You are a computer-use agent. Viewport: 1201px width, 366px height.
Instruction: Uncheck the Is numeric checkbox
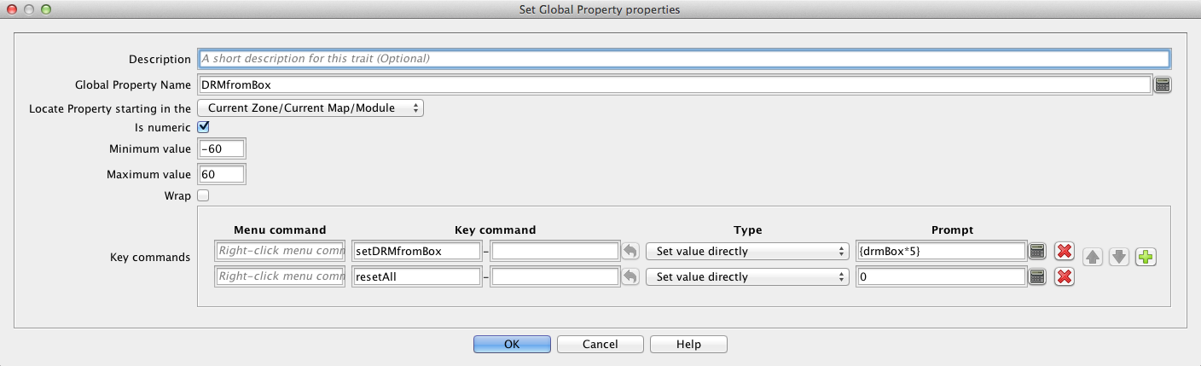click(x=203, y=127)
